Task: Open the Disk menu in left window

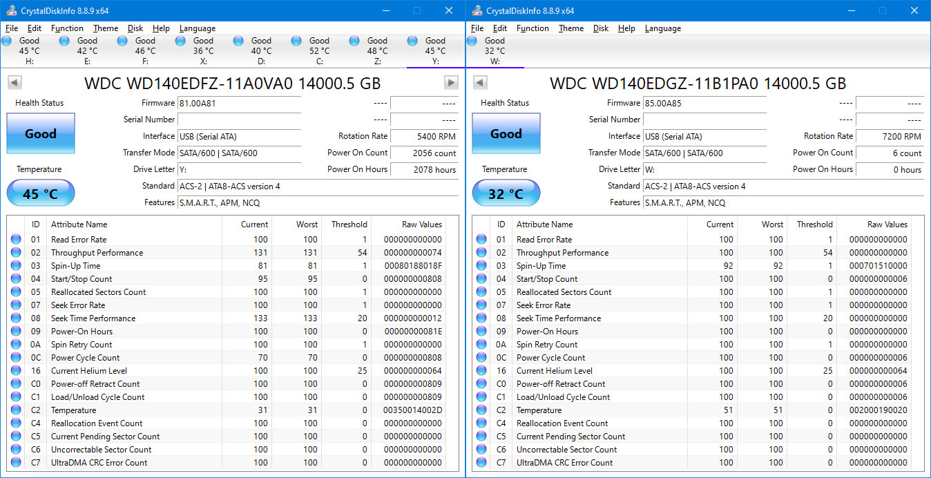Action: [x=135, y=28]
